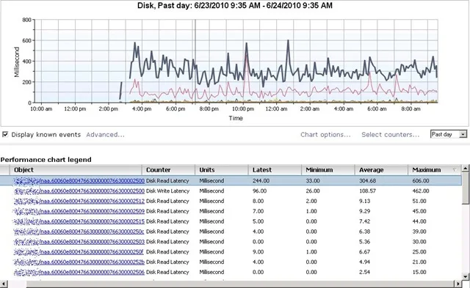Sort the legend by Latest column
This screenshot has height=288, width=470.
(275, 170)
